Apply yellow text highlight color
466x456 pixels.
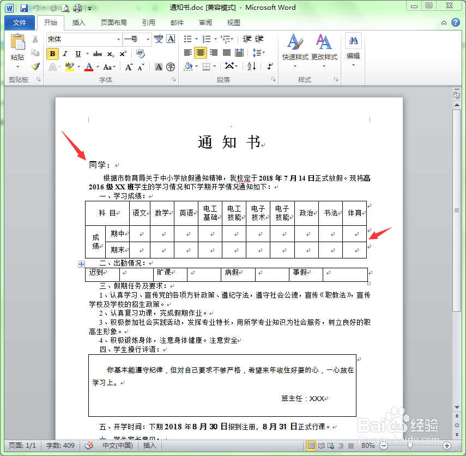(x=70, y=67)
